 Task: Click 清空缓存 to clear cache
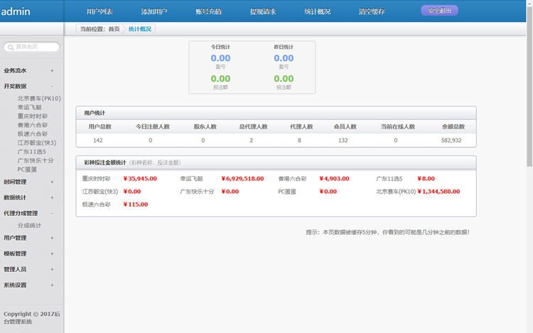372,12
